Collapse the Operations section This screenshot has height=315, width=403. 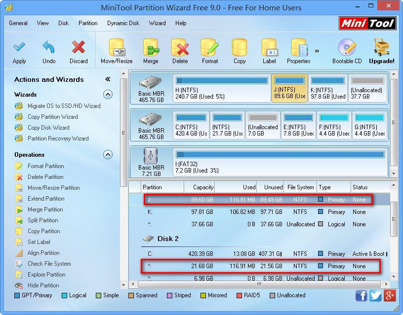pos(108,155)
